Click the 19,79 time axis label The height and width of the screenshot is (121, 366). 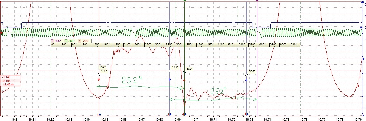pyautogui.click(x=358, y=119)
